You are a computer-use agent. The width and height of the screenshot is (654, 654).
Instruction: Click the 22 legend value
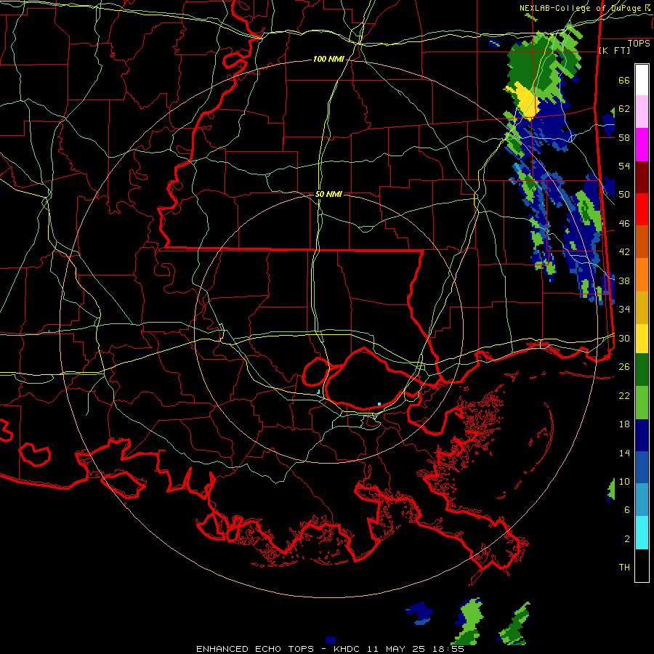coord(624,396)
